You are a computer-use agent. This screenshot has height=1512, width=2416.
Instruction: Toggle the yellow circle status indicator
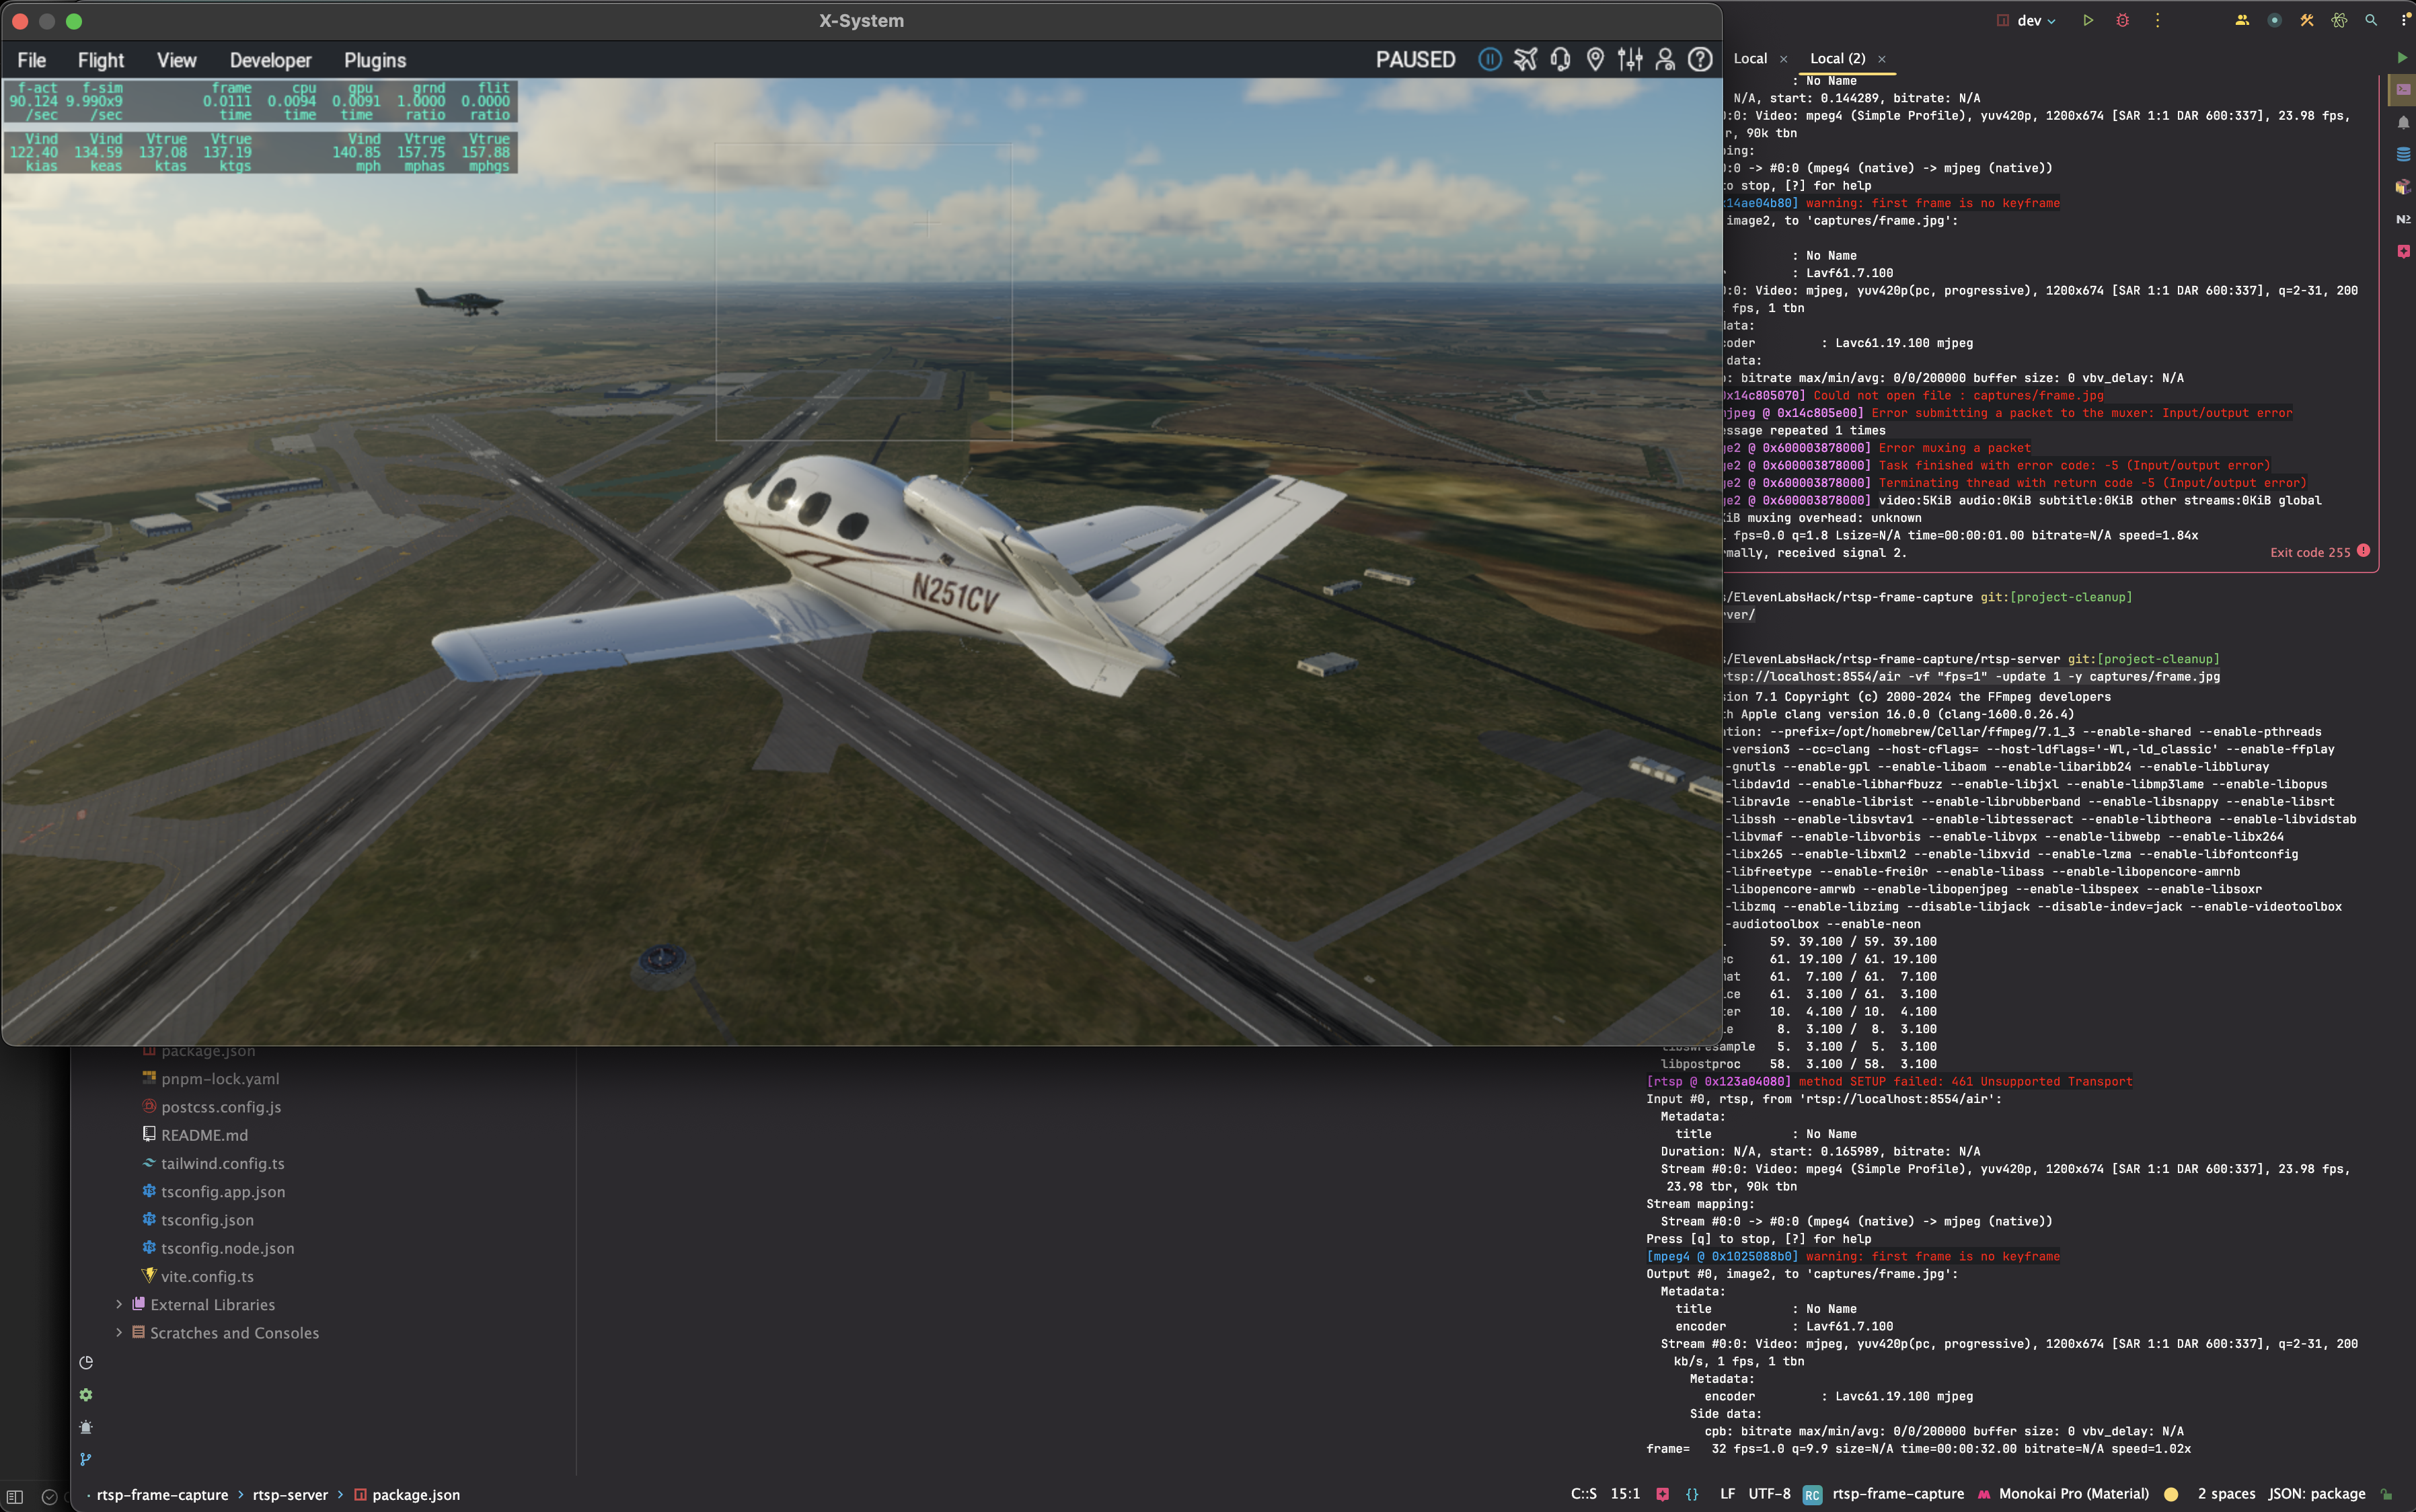(2171, 1494)
